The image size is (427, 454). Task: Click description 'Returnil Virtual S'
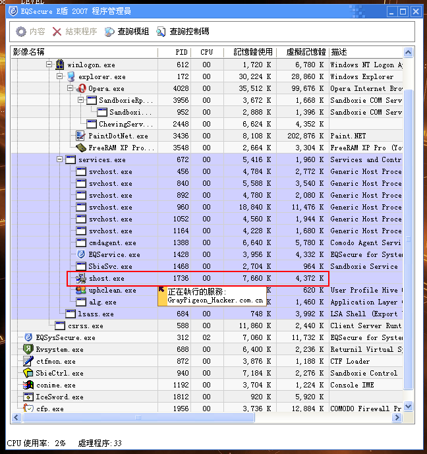pos(366,349)
